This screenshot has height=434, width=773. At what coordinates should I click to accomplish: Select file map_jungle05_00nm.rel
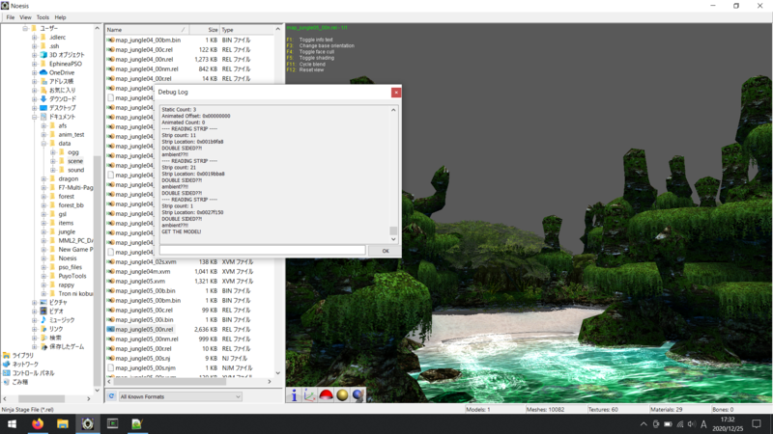(147, 339)
